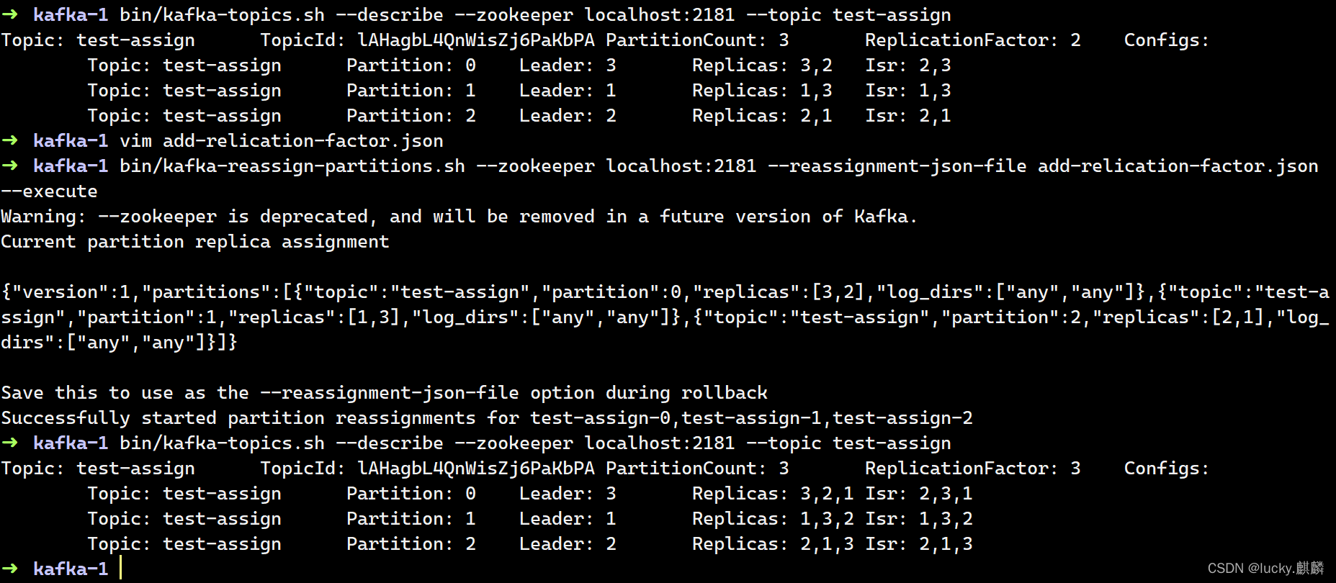
Task: Click 'Replicas: 2,1' for partition 2
Action: coord(762,116)
